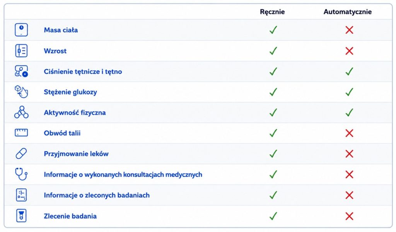Click Ręcznie check for Aktywność fizyczna
Screen dimensions: 396x232
coord(273,112)
